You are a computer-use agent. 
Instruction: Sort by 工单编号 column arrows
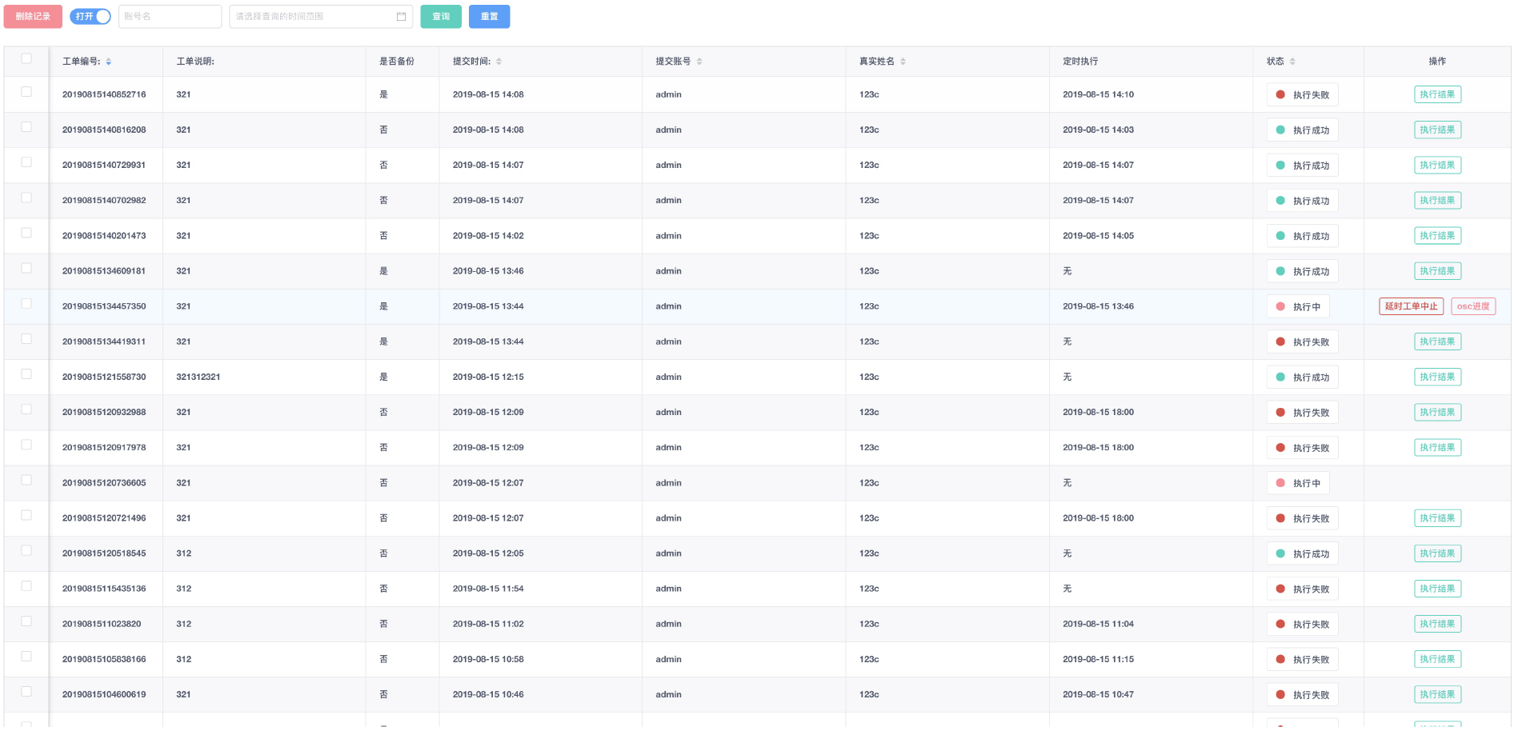[x=108, y=62]
